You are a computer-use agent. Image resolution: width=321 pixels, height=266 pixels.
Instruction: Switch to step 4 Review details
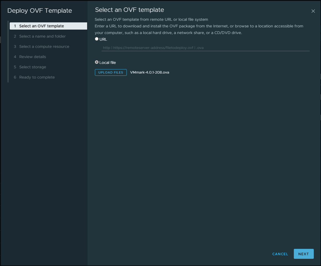(x=32, y=57)
